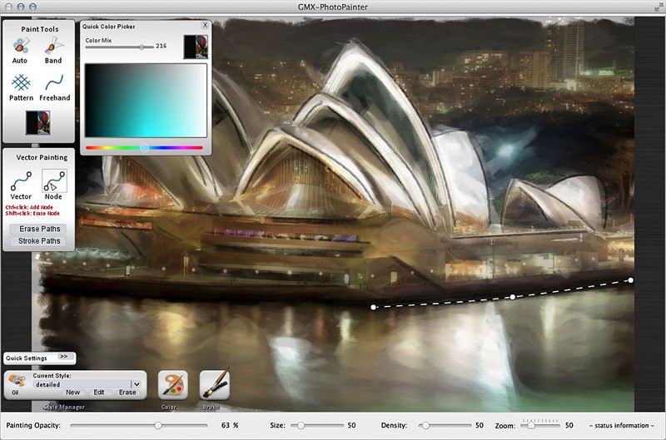Click the Painting Opacity slider handle

(157, 425)
